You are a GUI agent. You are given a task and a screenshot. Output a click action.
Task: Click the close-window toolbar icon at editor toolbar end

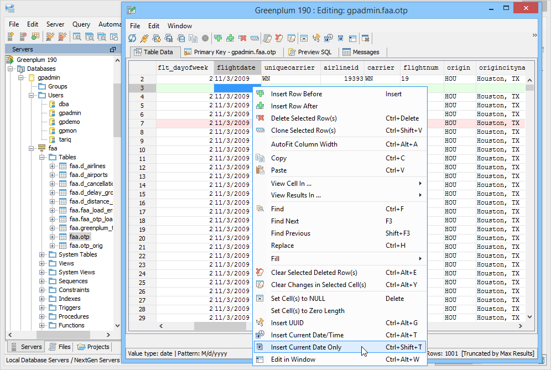click(366, 38)
